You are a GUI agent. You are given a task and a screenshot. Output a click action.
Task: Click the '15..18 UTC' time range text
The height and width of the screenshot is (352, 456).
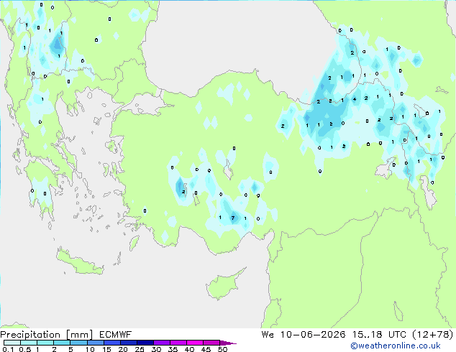(379, 335)
